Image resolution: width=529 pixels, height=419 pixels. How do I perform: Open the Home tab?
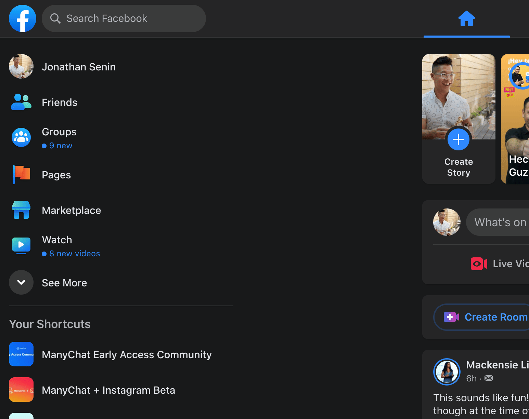coord(467,18)
